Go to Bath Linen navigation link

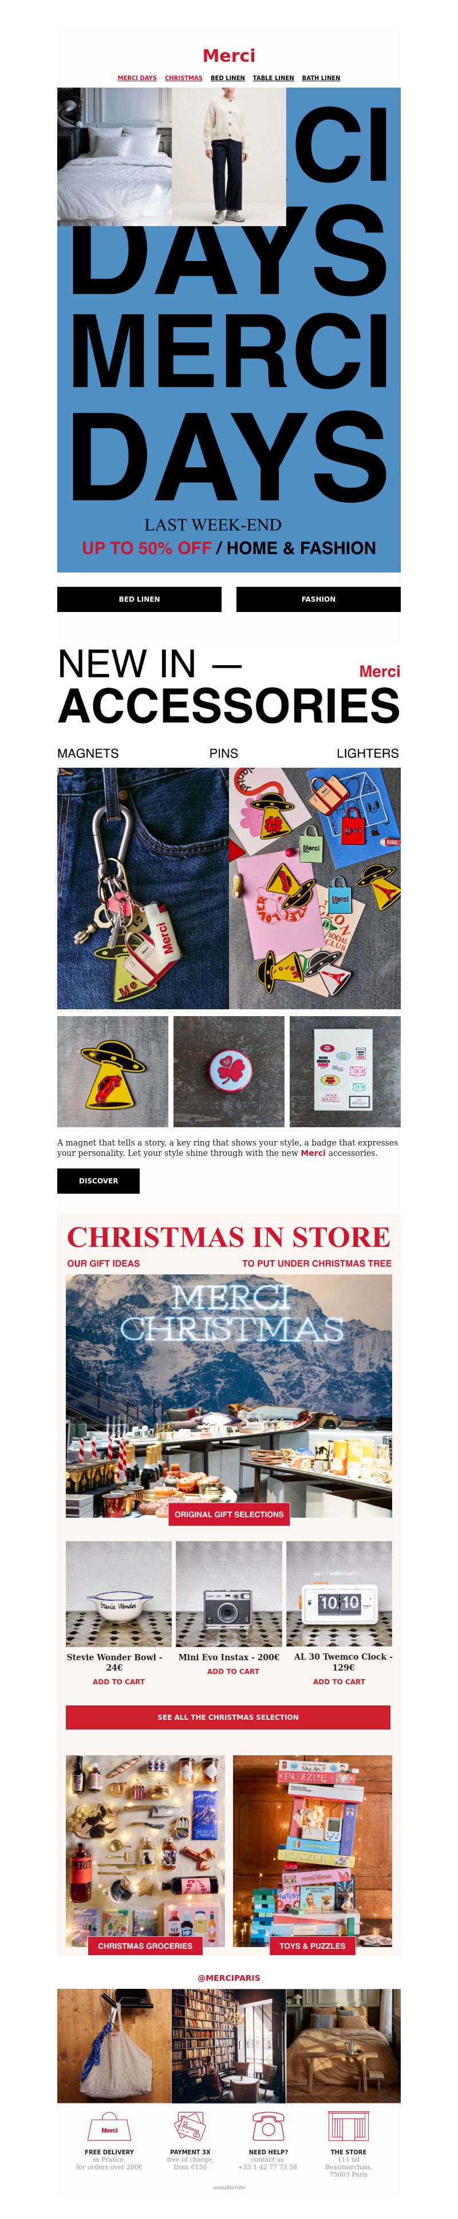321,77
